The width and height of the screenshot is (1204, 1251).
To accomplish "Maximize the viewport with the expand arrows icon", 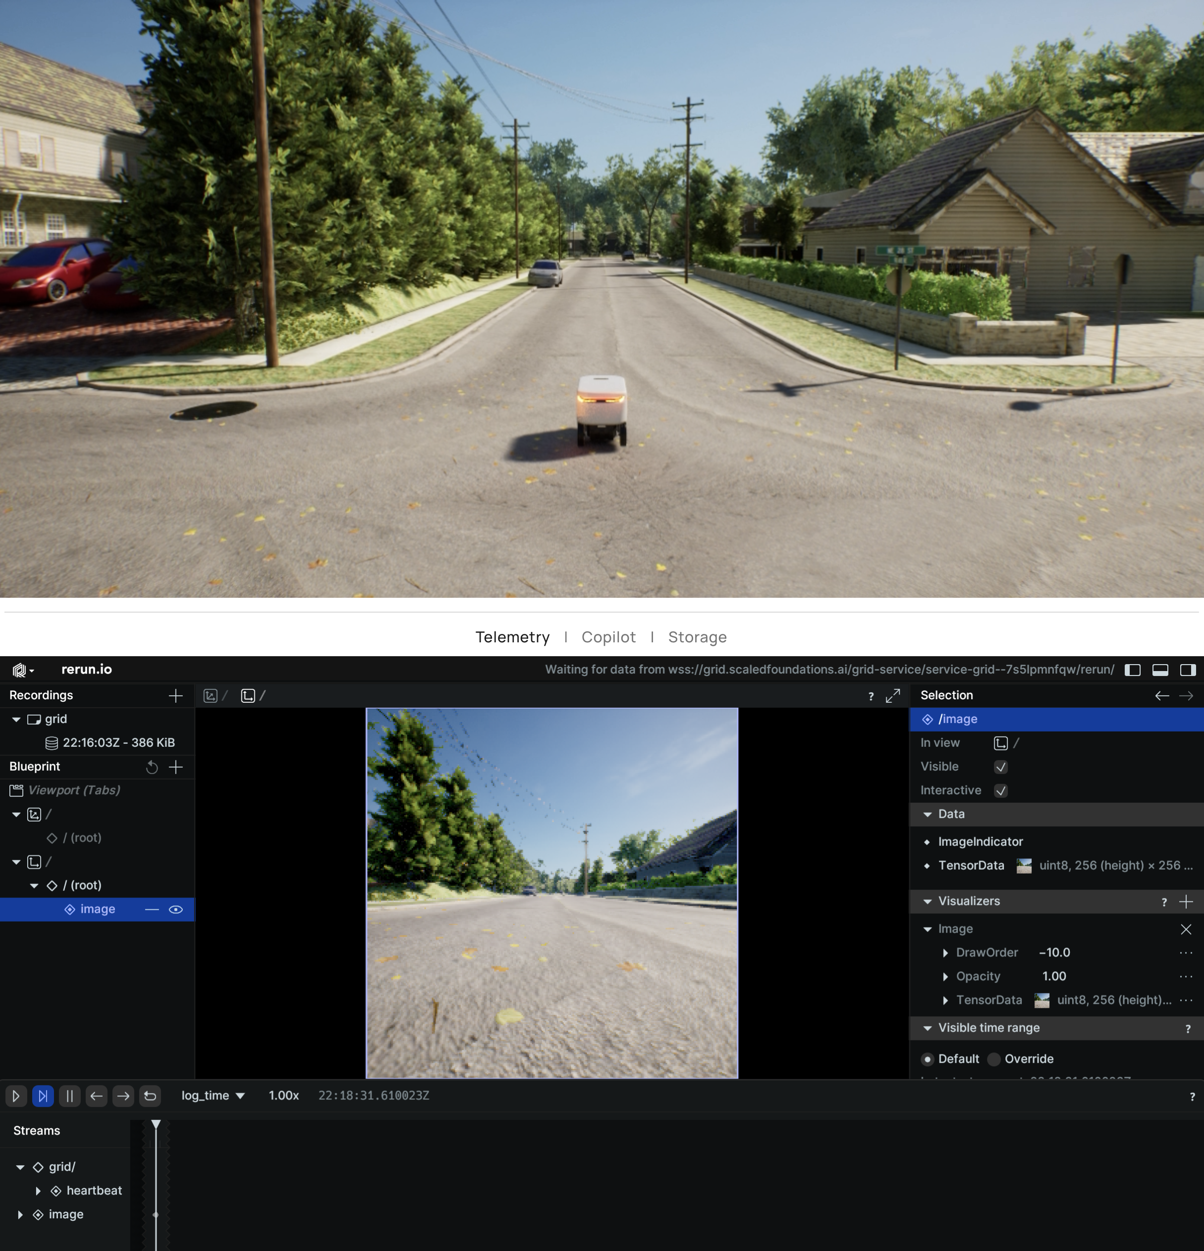I will (892, 696).
